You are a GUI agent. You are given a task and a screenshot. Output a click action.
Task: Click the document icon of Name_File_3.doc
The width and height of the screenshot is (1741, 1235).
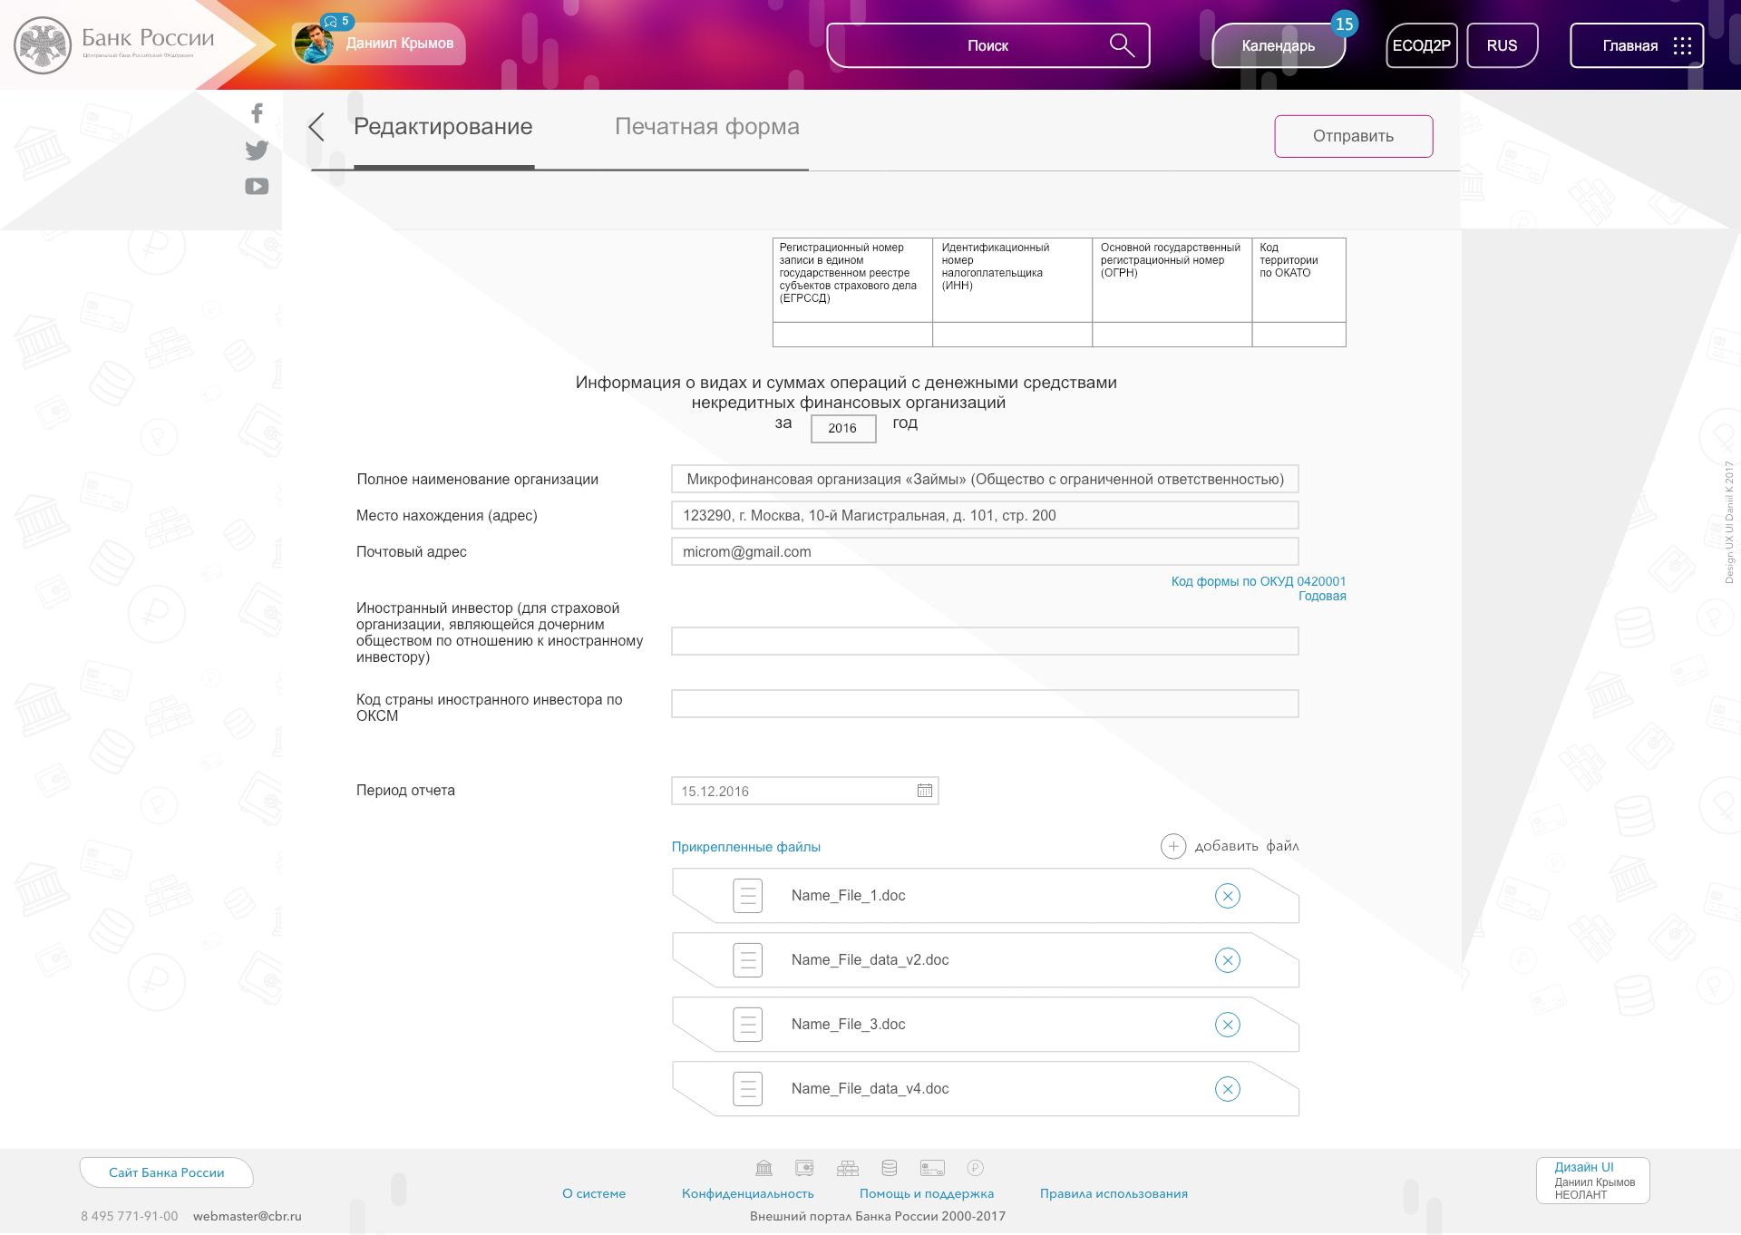click(748, 1025)
